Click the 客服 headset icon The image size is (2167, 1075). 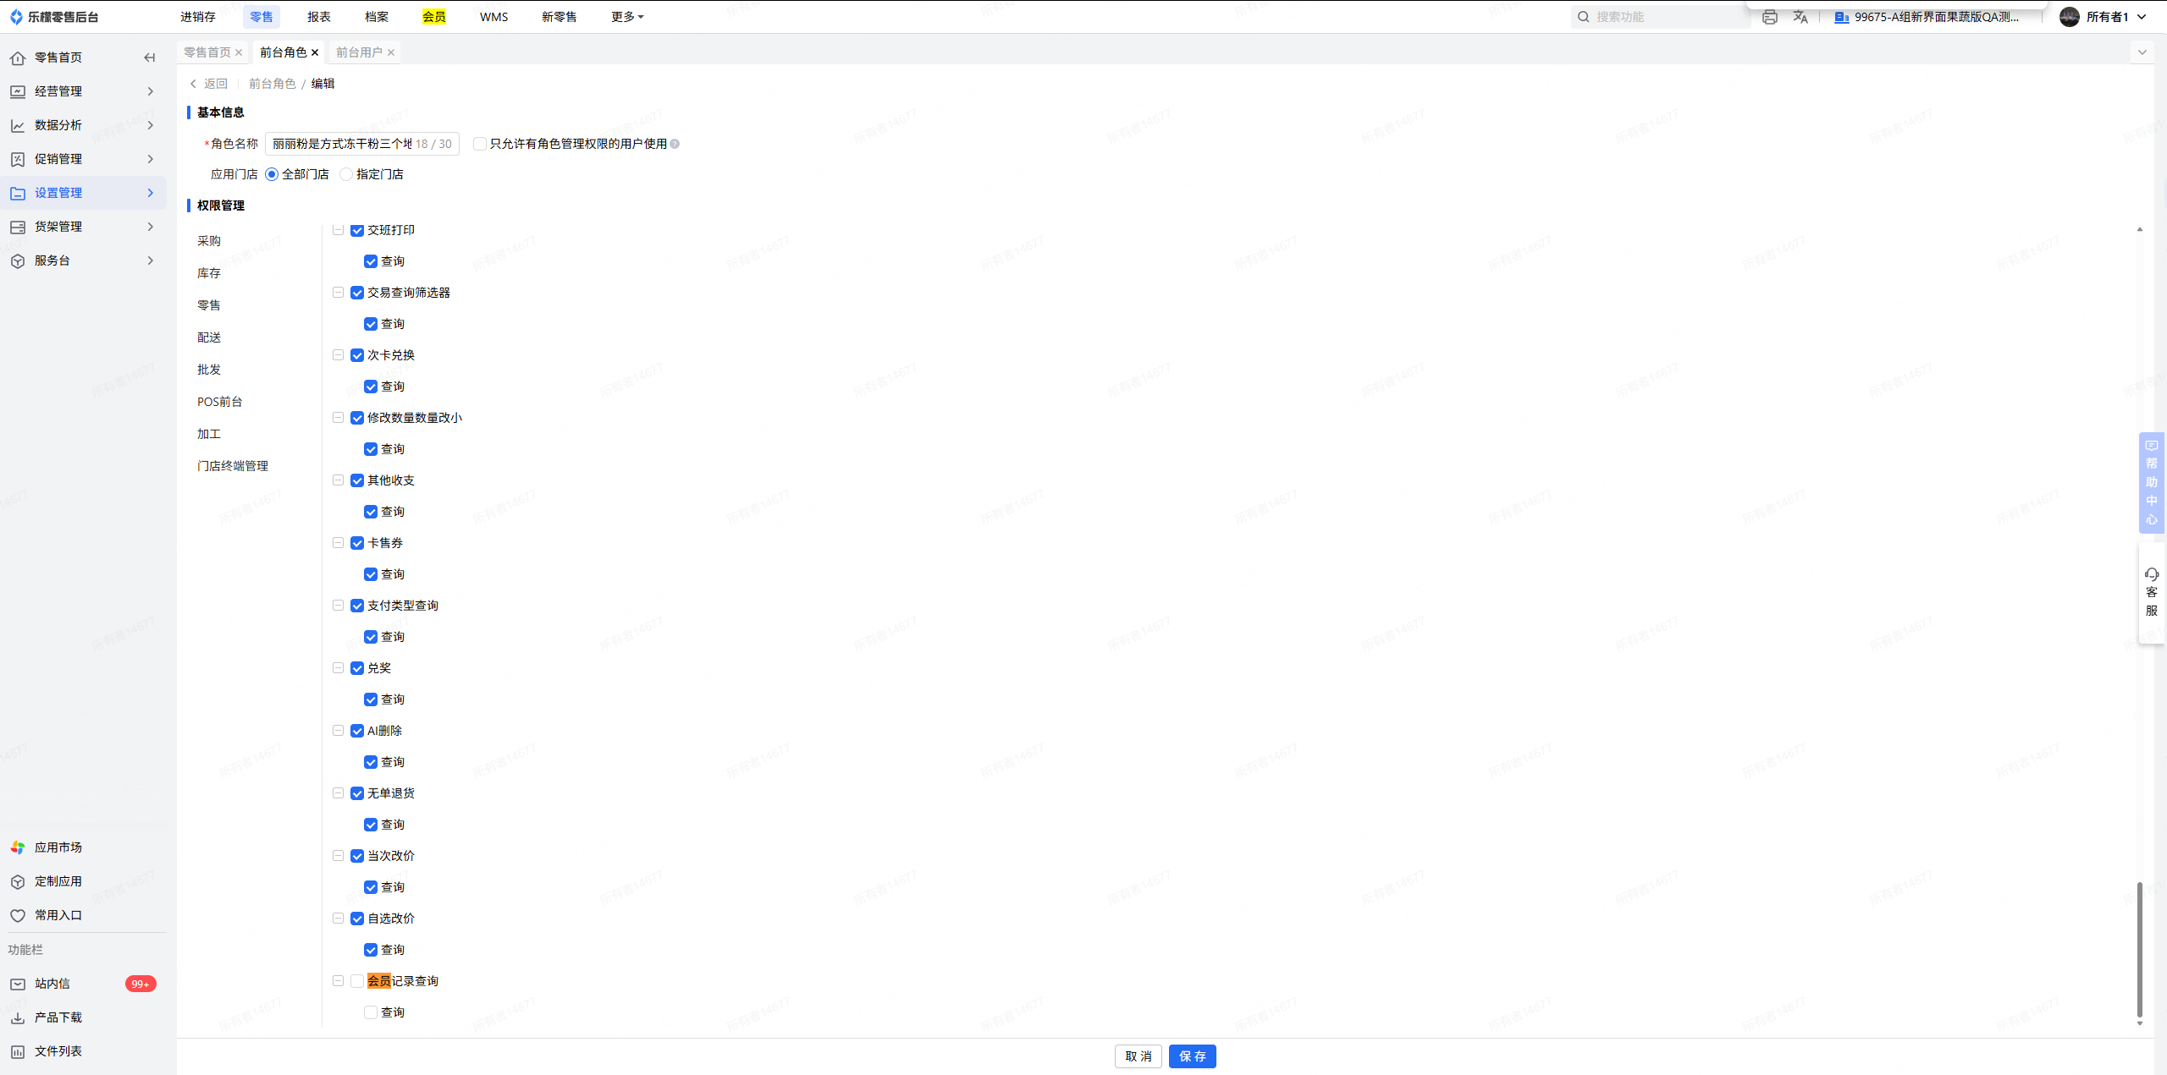[2151, 575]
